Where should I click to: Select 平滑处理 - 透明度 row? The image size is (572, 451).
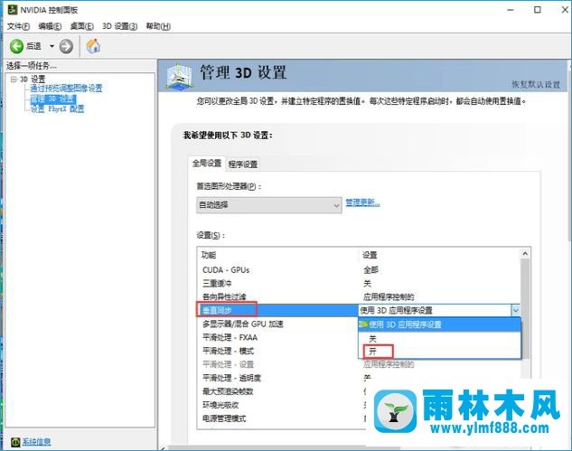tap(277, 378)
